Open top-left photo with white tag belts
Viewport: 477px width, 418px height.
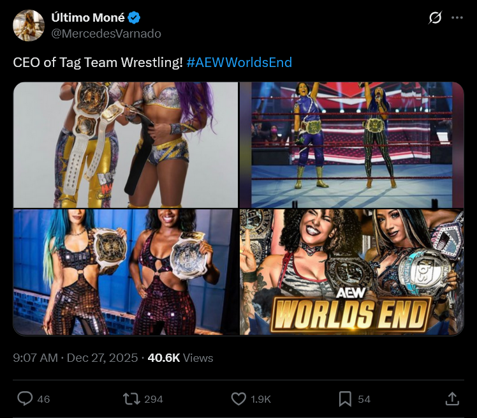126,145
